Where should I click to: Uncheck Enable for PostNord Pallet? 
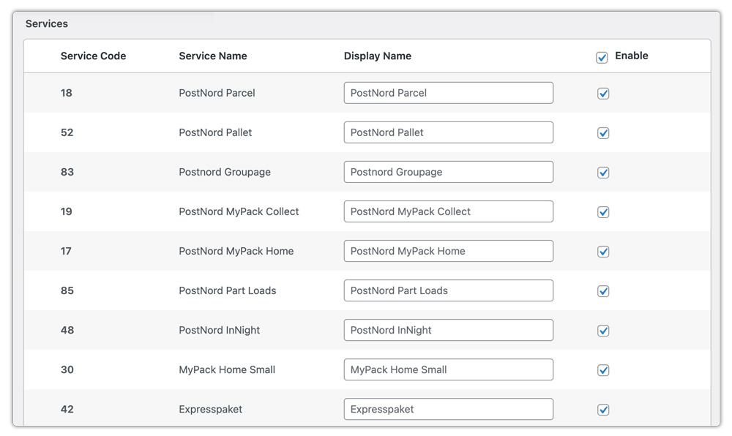point(603,133)
